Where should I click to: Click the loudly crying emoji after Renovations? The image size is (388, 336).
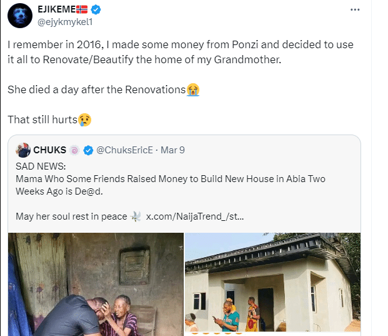194,89
